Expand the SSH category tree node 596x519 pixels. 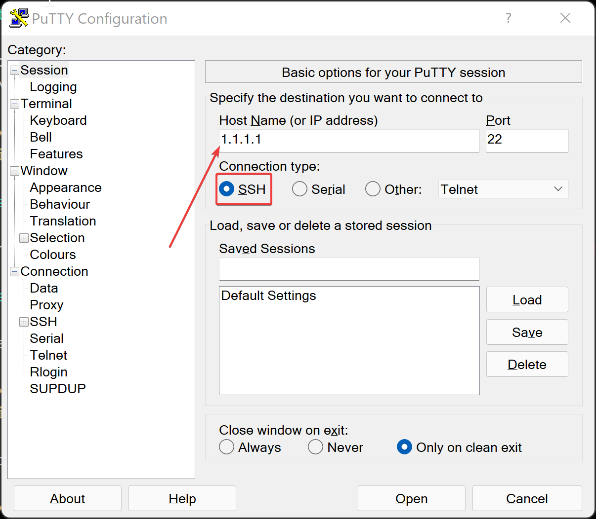coord(24,322)
